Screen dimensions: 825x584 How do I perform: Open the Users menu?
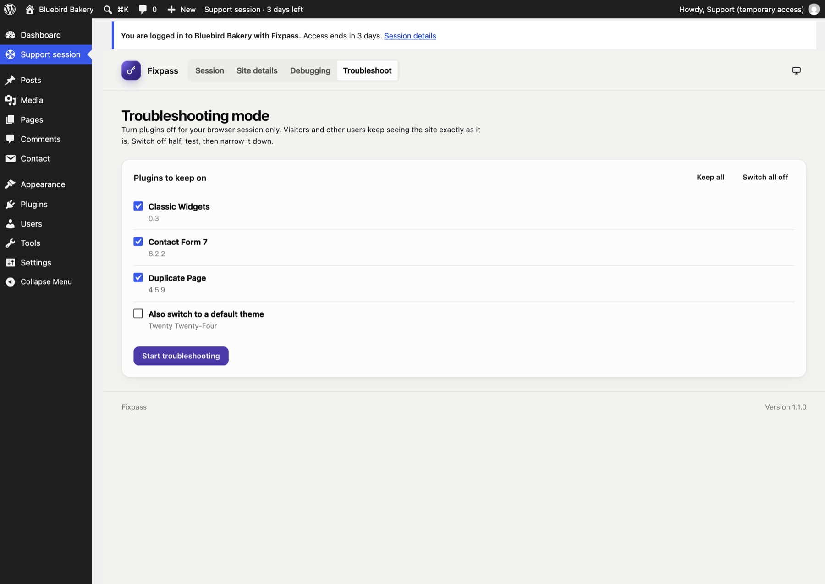(x=46, y=224)
